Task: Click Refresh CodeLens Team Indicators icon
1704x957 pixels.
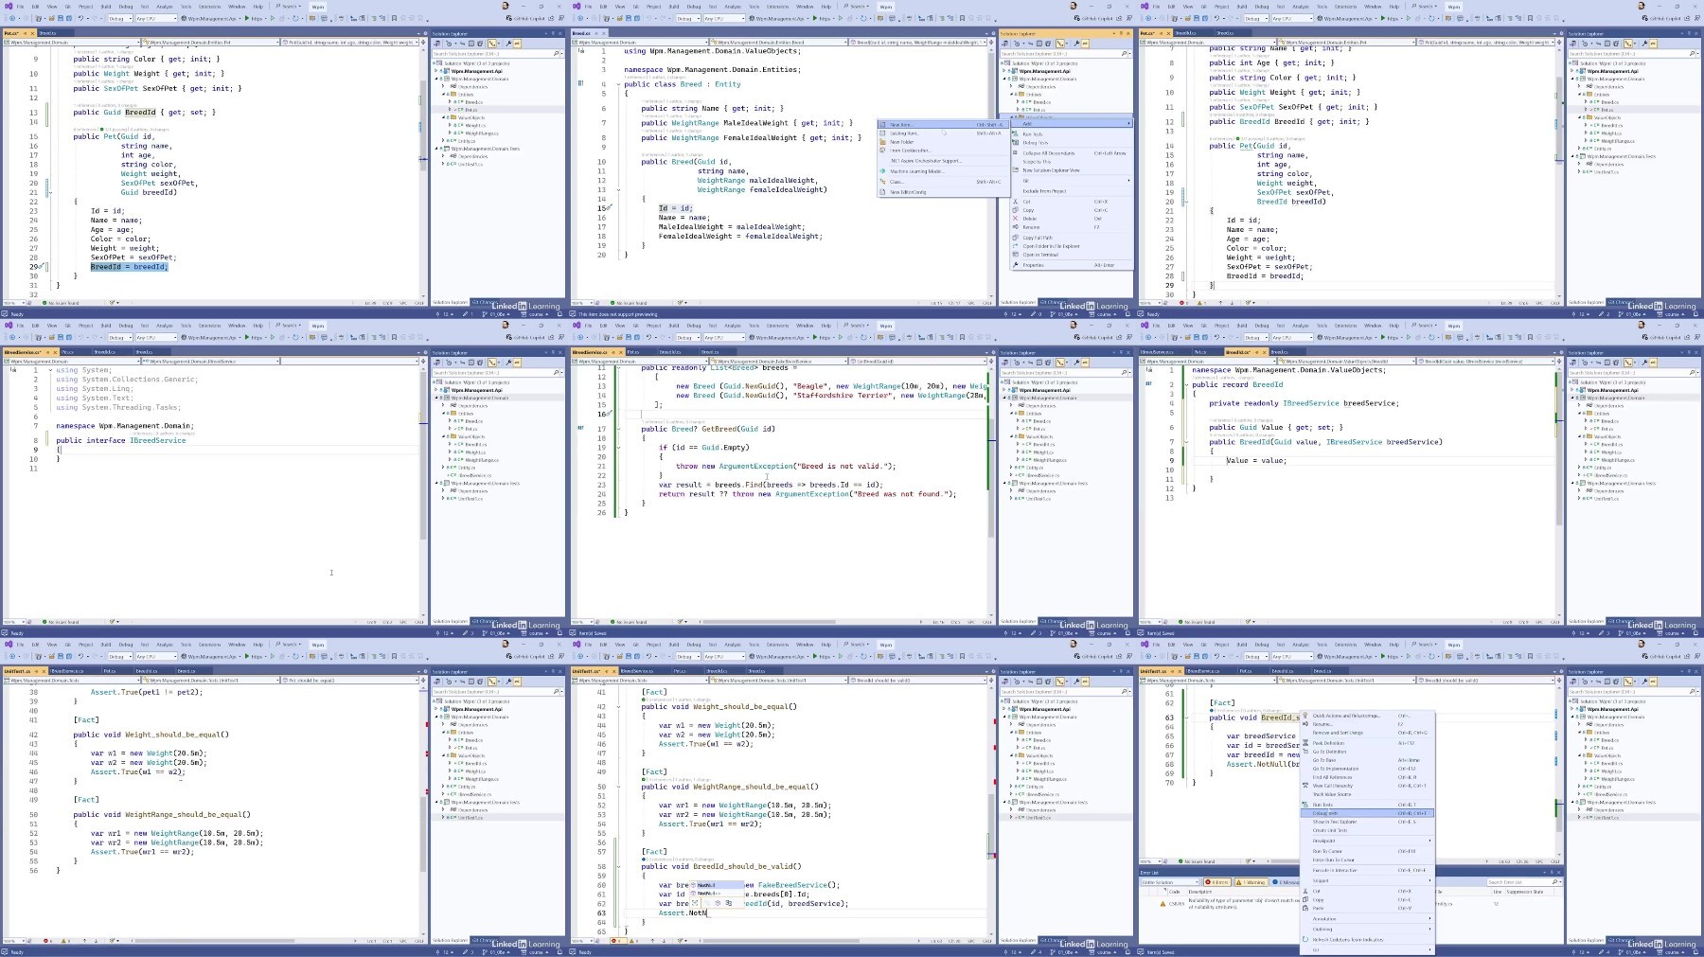Action: point(1305,939)
